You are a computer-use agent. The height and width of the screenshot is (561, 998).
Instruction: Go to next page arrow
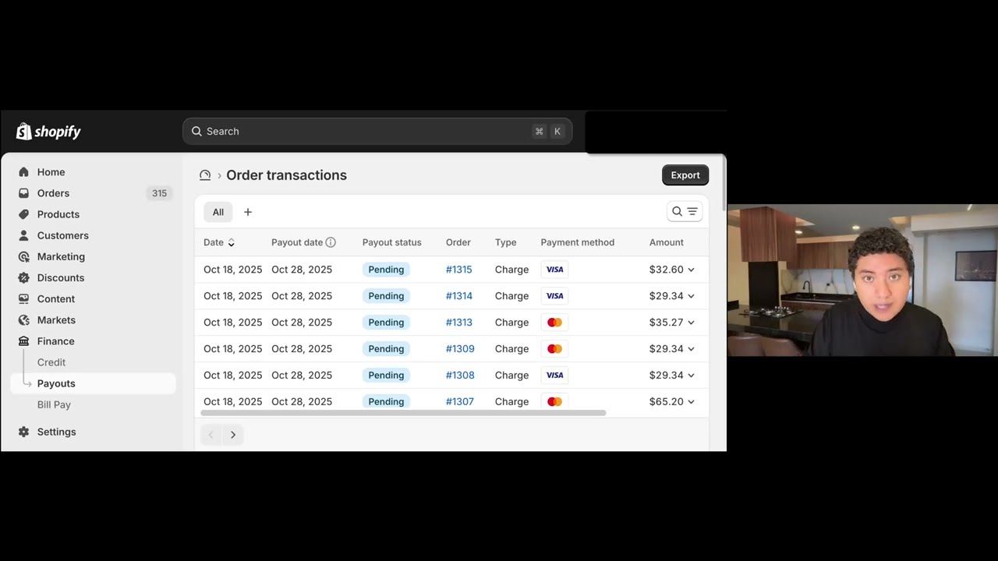pos(233,435)
